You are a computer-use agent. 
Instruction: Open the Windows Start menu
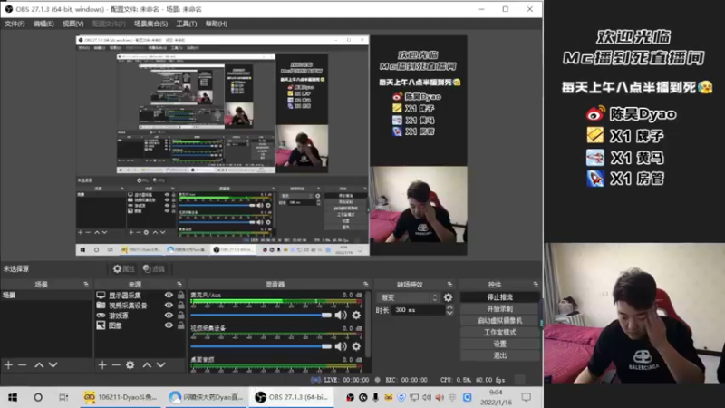point(13,397)
